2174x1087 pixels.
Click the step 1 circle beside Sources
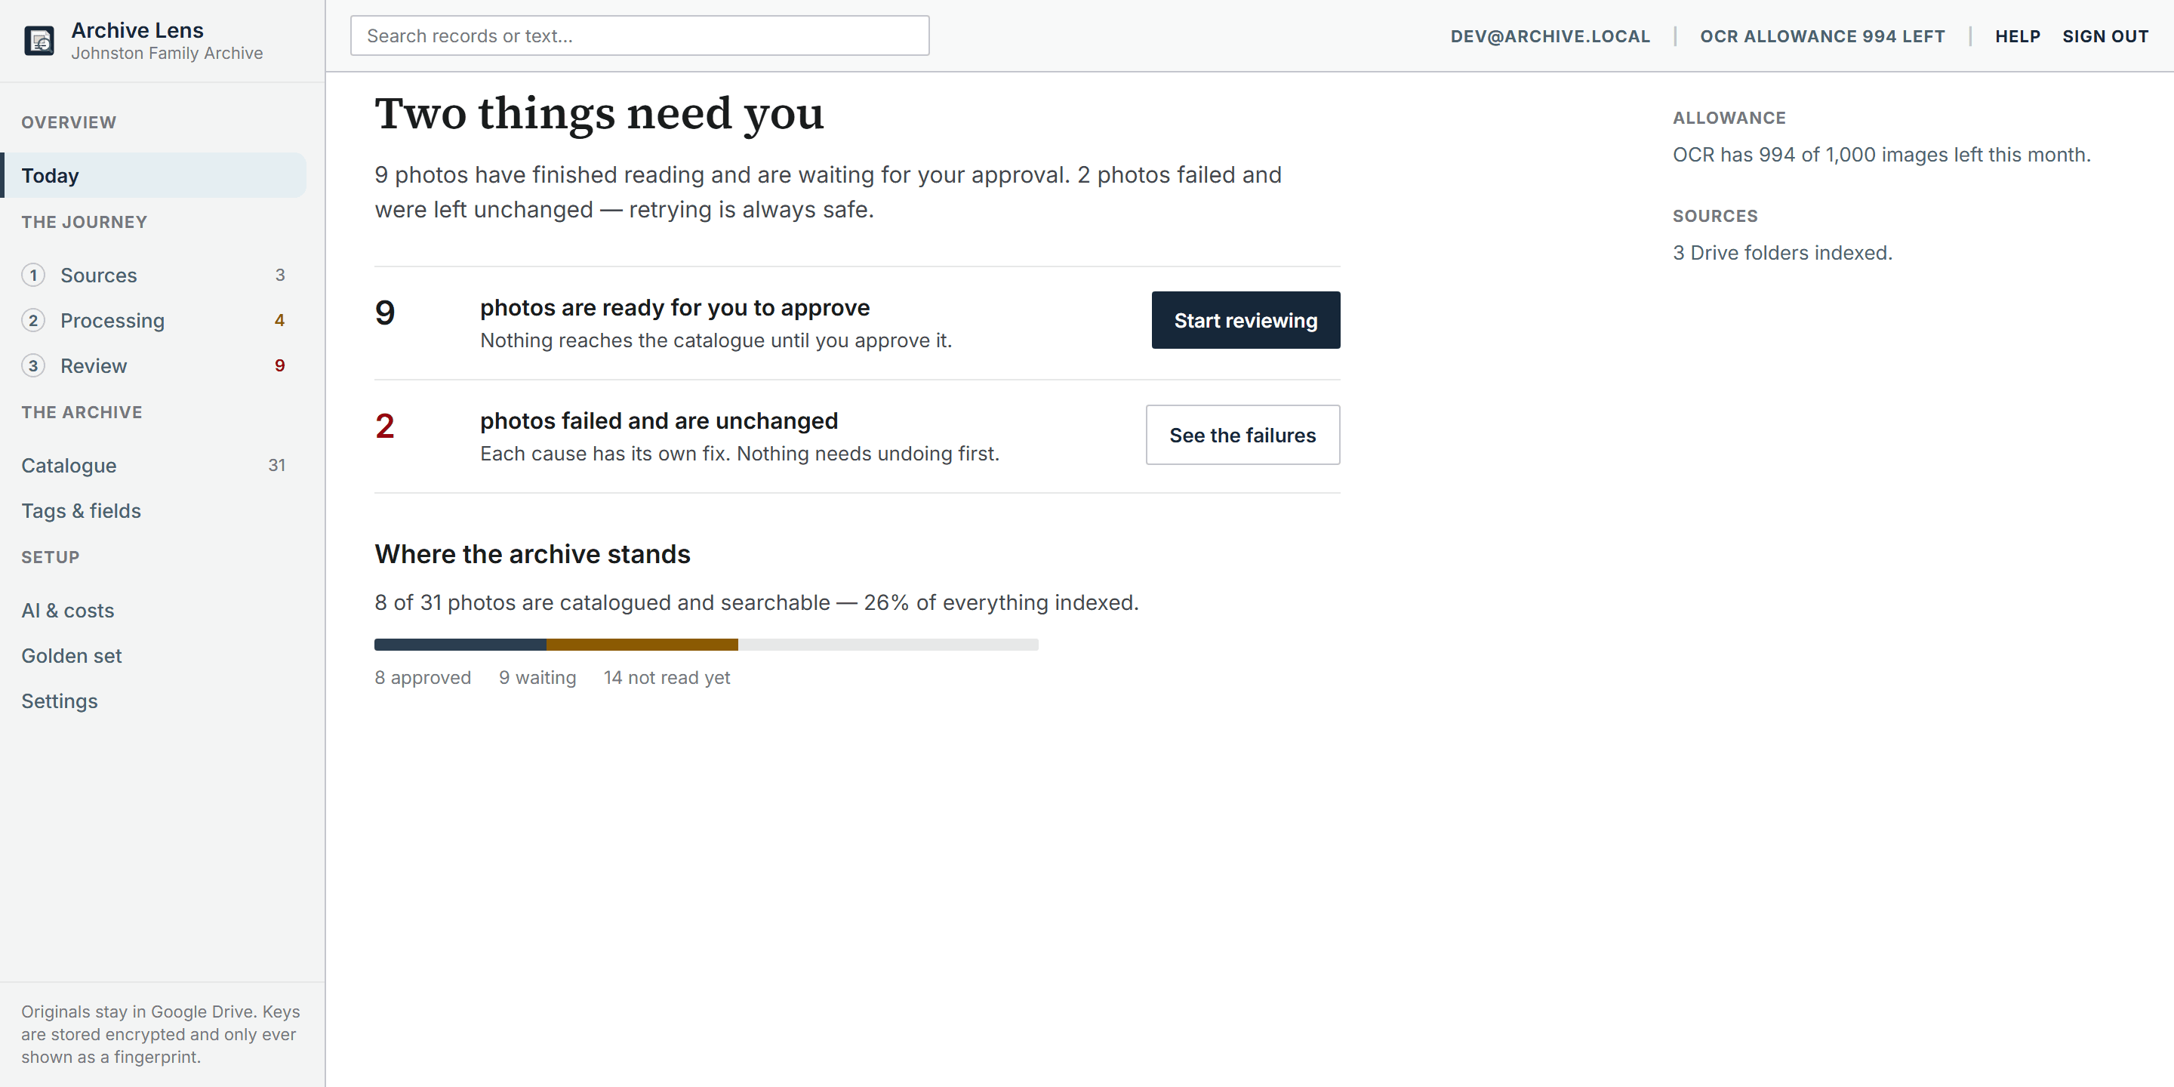pyautogui.click(x=33, y=275)
